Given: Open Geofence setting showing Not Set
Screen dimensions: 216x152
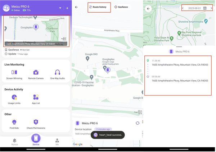Looking at the screenshot, I should [17, 50].
